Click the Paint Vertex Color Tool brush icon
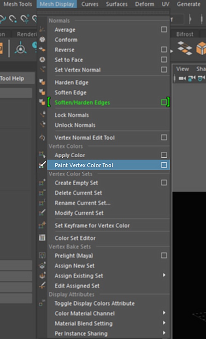 coord(42,165)
